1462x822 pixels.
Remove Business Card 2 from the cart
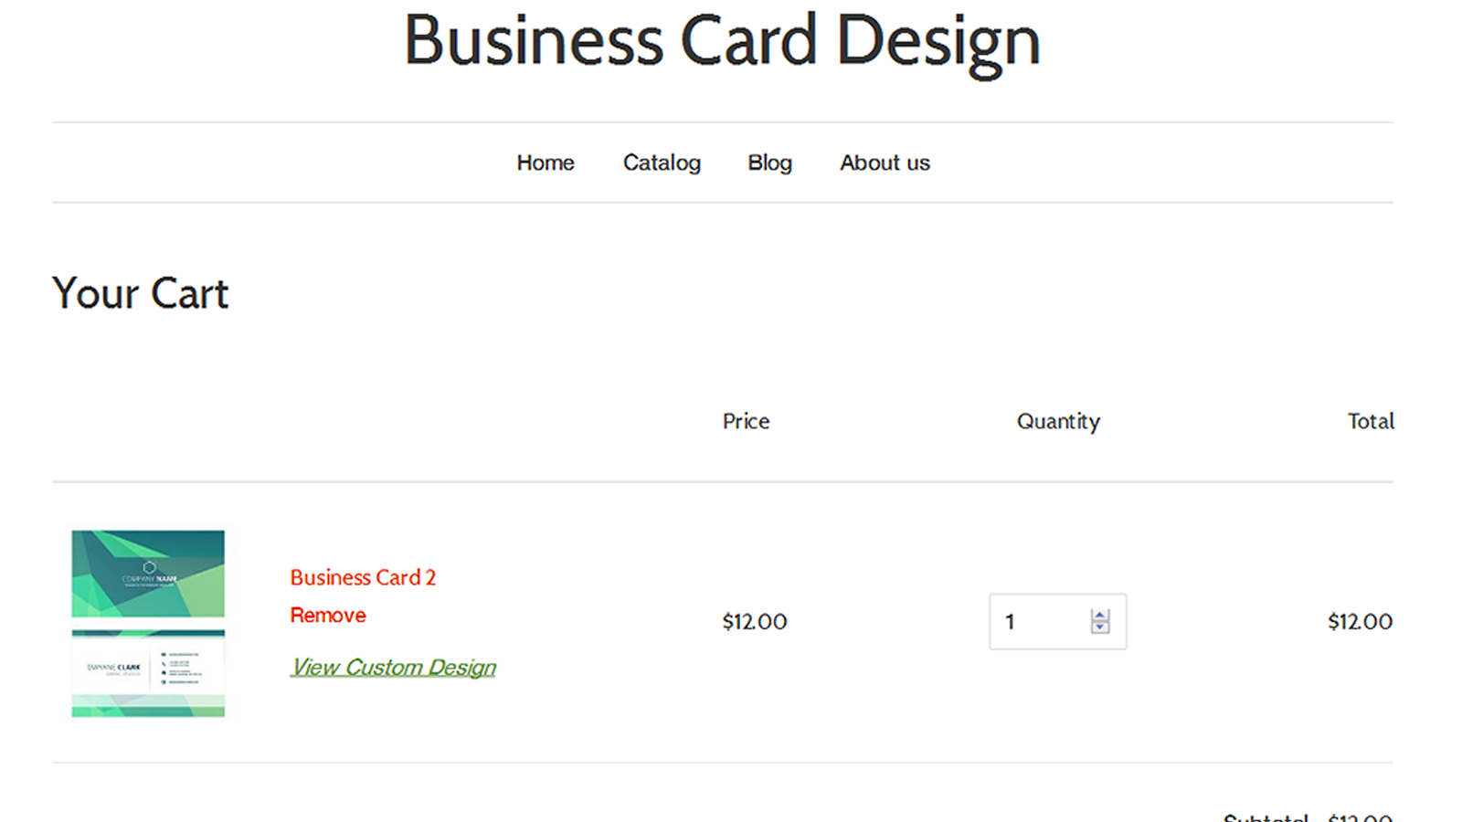pos(327,615)
